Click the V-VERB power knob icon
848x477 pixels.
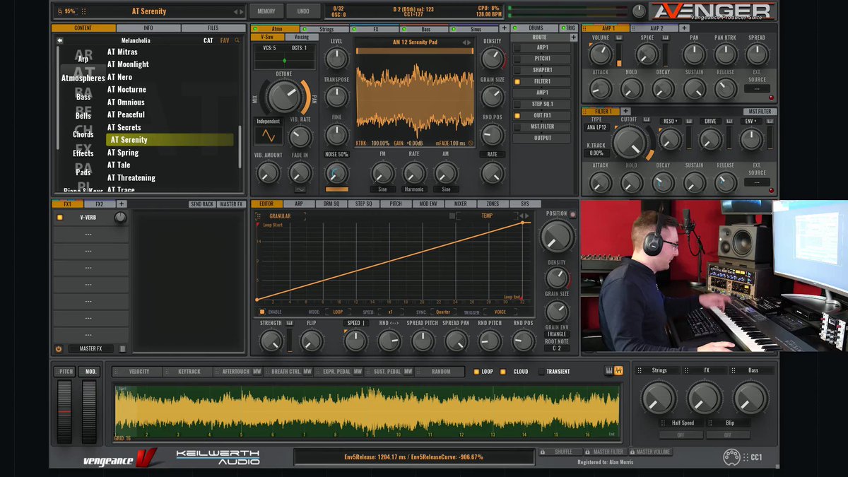pyautogui.click(x=120, y=218)
